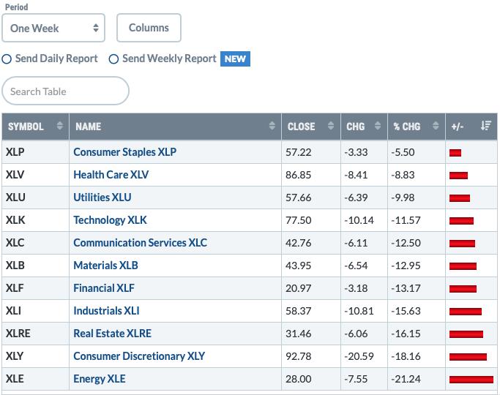
Task: Open Communication Services XLC link
Action: [x=140, y=243]
